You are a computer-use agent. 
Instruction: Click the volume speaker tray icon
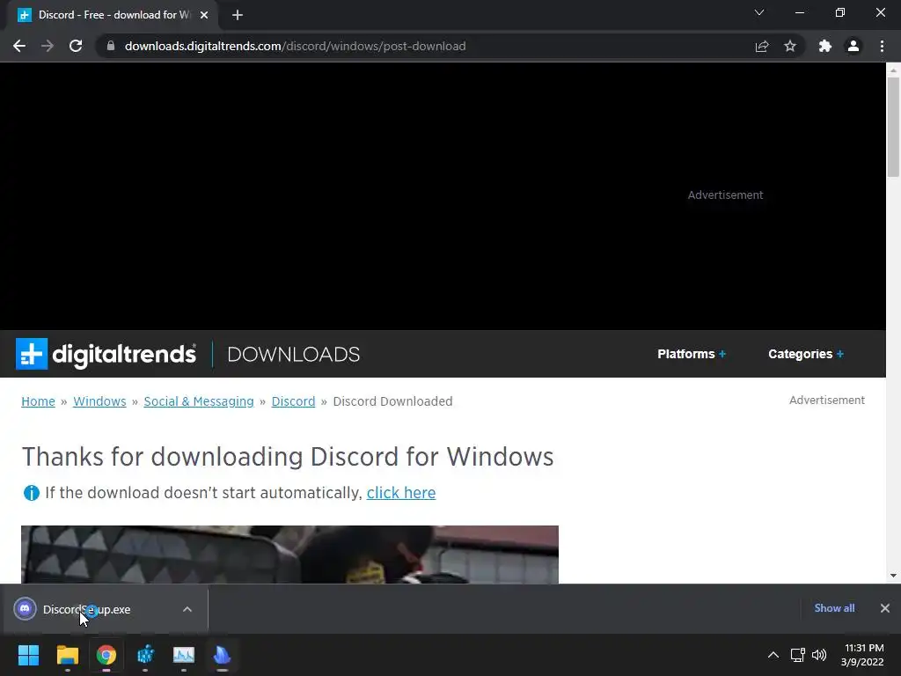click(819, 655)
